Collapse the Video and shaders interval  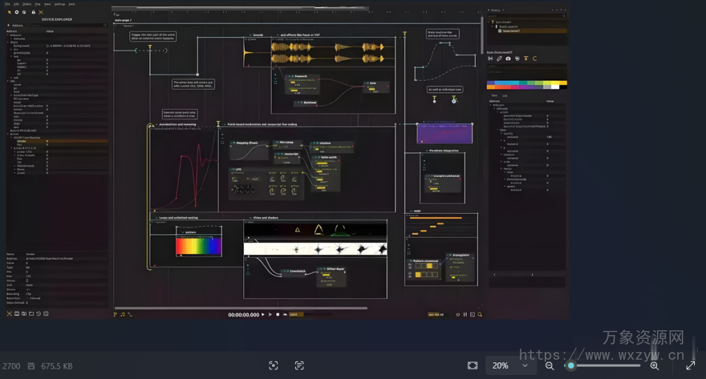(x=250, y=217)
